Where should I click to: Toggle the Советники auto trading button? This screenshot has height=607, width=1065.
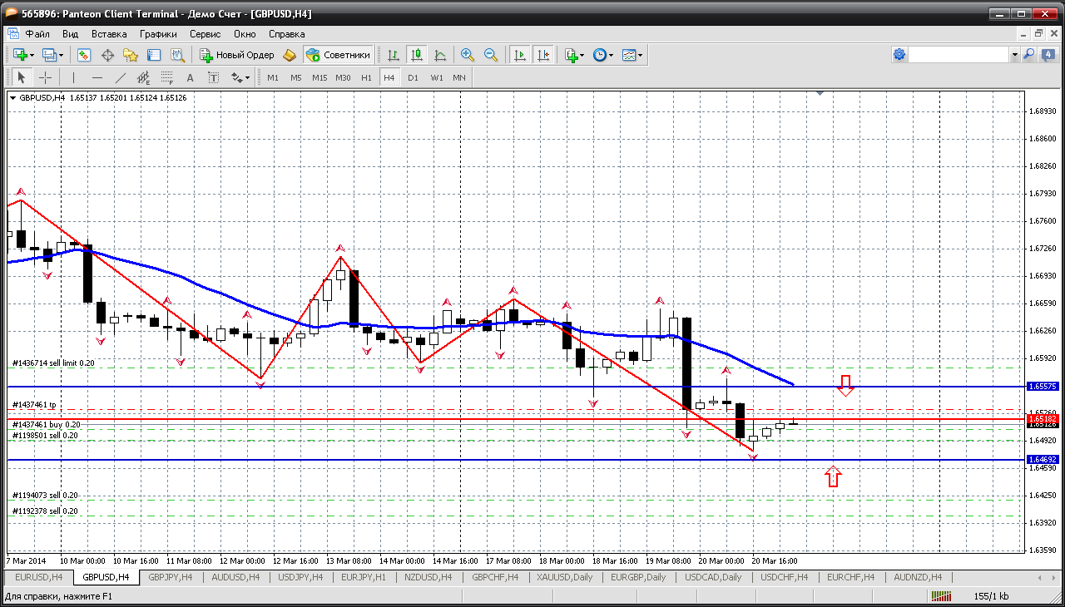point(338,55)
